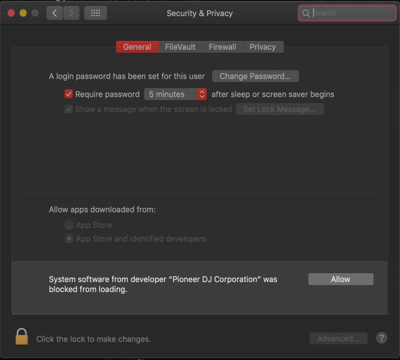Click 'after sleep or screen saver begins' text
Viewport: 400px width, 360px height.
273,94
